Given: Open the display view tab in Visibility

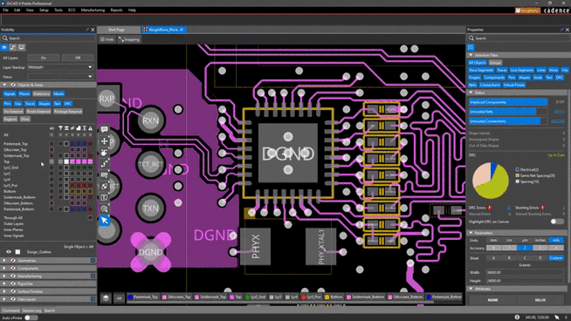Looking at the screenshot, I should pyautogui.click(x=22, y=47).
